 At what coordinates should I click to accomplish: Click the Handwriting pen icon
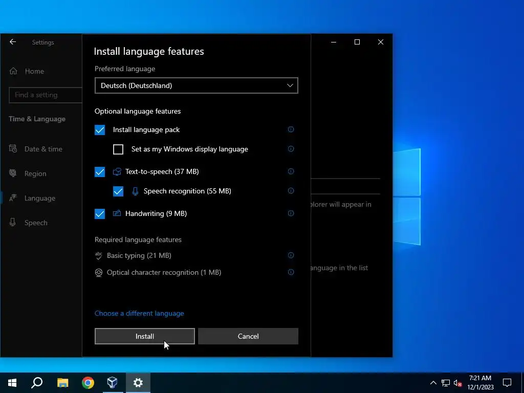click(x=117, y=213)
